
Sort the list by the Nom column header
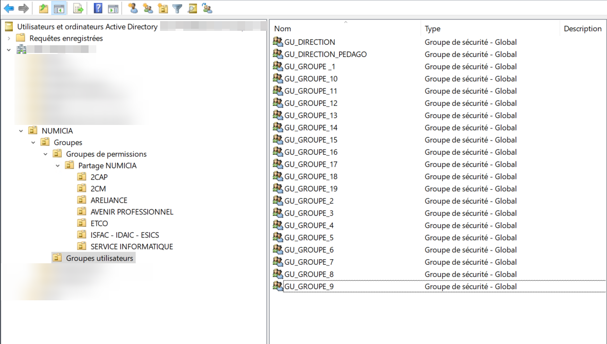click(x=283, y=29)
